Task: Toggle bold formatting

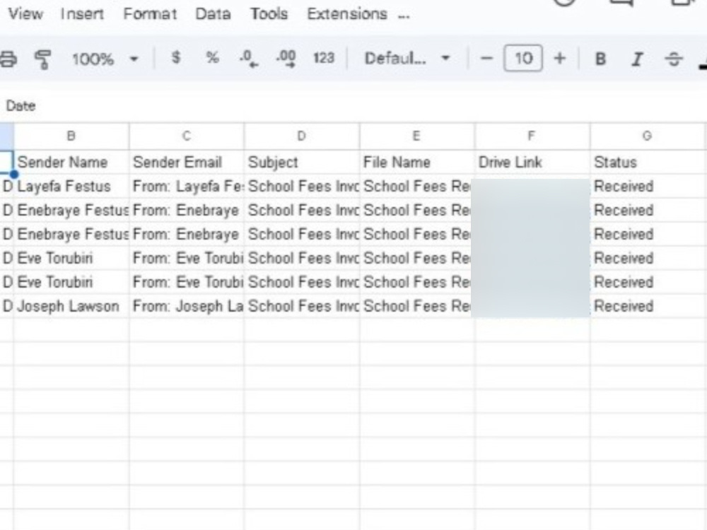Action: coord(600,59)
